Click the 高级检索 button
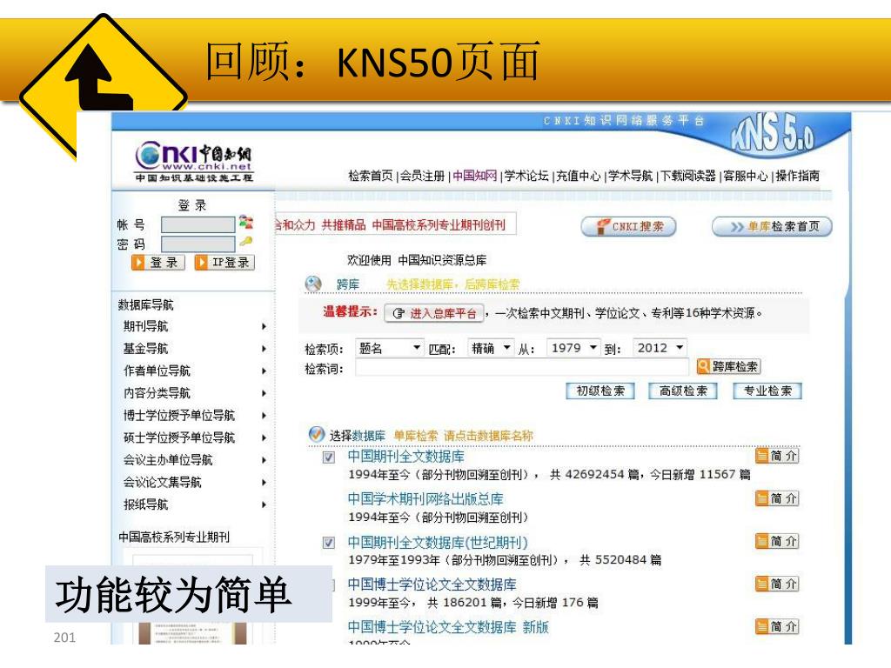This screenshot has height=668, width=891. tap(683, 391)
